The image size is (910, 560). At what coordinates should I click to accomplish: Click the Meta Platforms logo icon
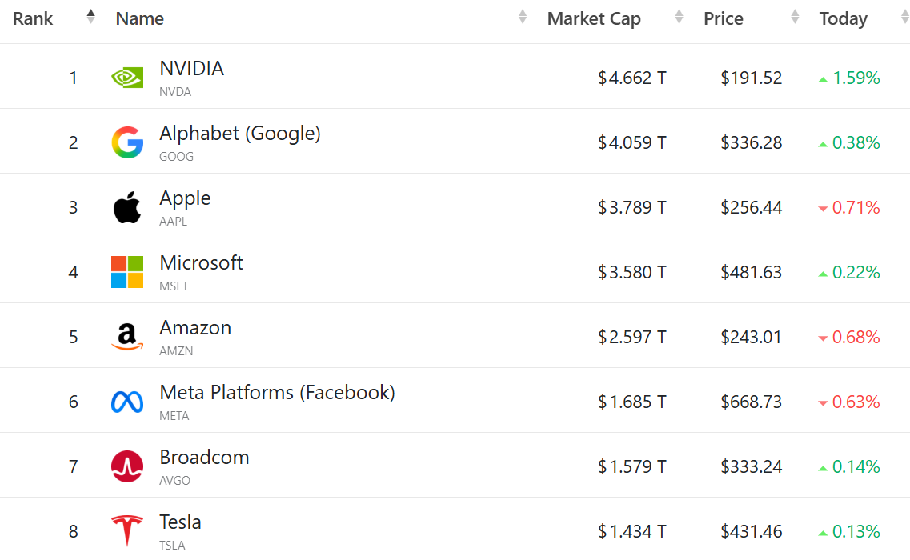click(x=127, y=402)
